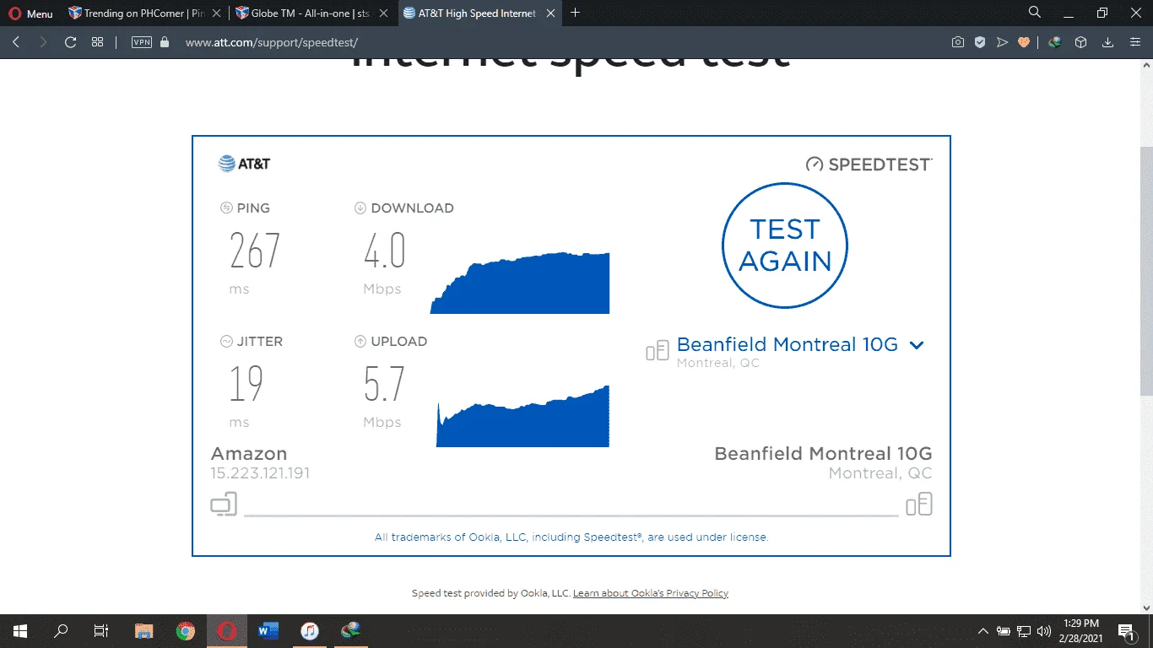Screen dimensions: 1153x648
Task: Open iTunes from the taskbar
Action: pyautogui.click(x=310, y=631)
